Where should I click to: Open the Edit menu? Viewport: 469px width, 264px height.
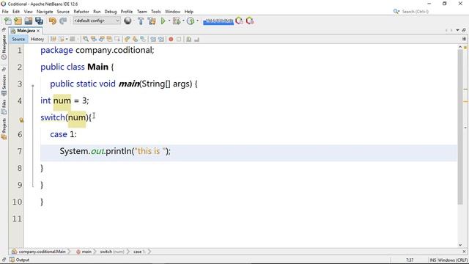click(x=16, y=12)
